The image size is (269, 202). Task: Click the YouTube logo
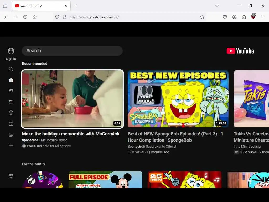(x=240, y=51)
